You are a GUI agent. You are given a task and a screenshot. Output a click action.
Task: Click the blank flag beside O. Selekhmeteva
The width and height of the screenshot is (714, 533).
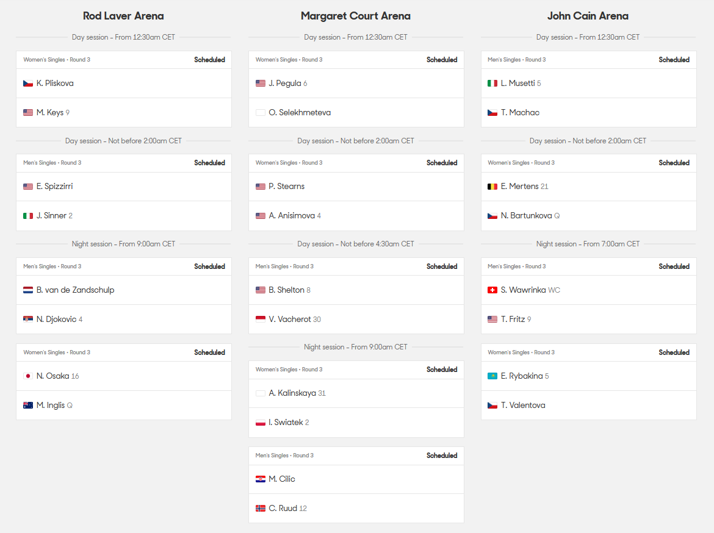(261, 112)
